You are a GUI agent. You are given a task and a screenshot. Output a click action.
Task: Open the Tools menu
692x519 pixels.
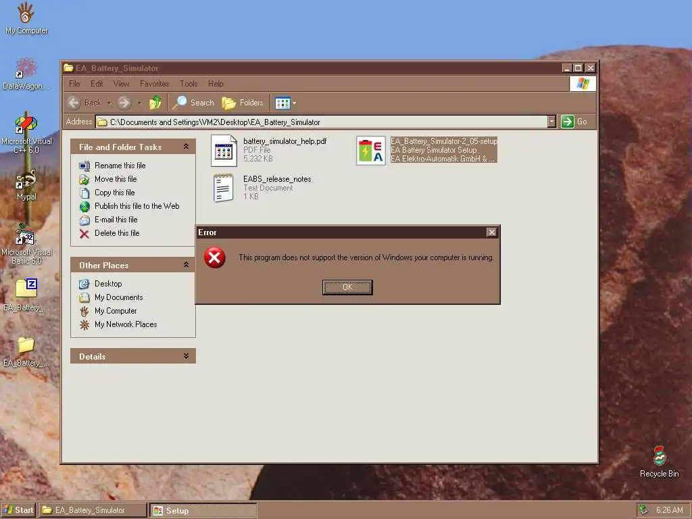click(x=189, y=83)
